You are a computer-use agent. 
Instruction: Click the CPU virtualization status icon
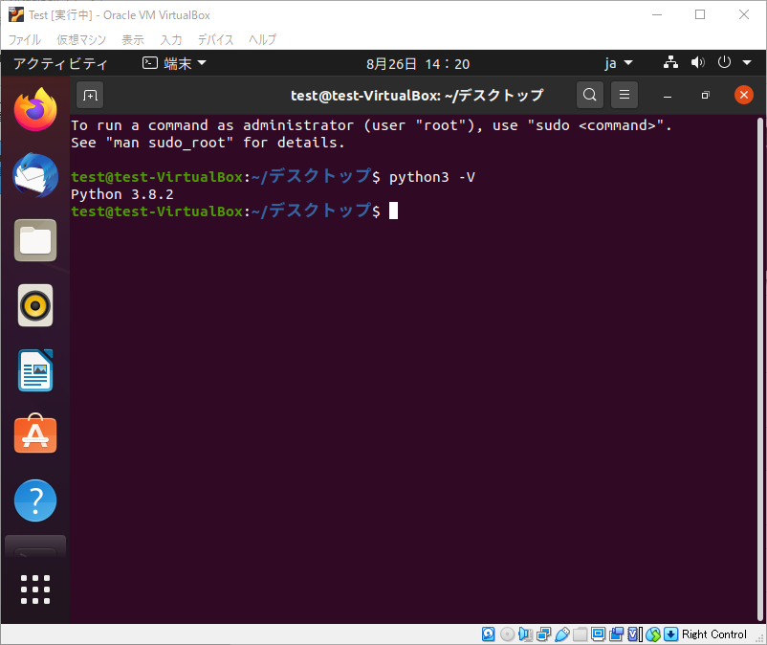coord(634,634)
